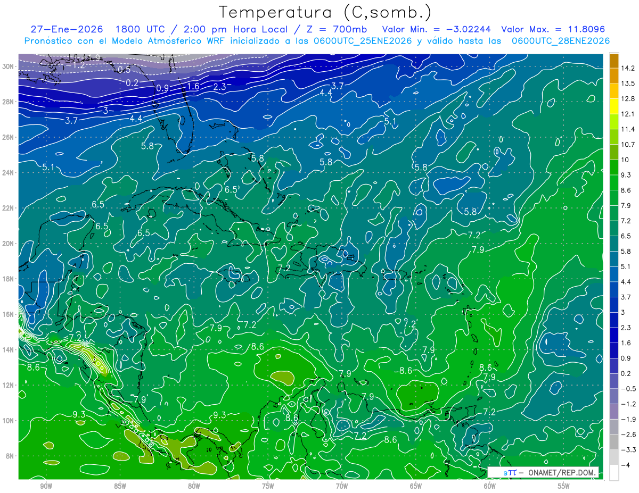Click the '55W' longitude axis label

point(564,486)
